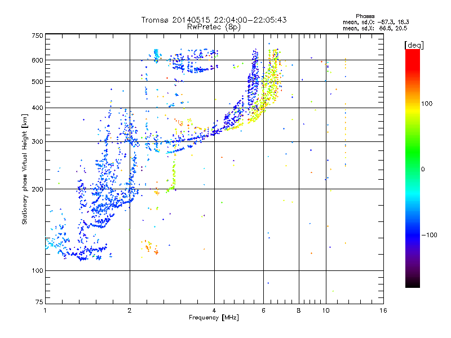Click the y-axis tick label '600'
The image size is (451, 338).
37,60
